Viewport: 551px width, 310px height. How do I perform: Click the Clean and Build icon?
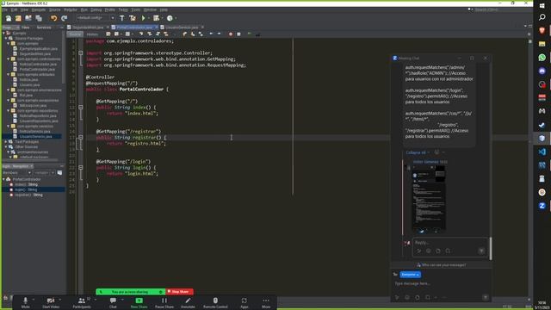click(132, 18)
